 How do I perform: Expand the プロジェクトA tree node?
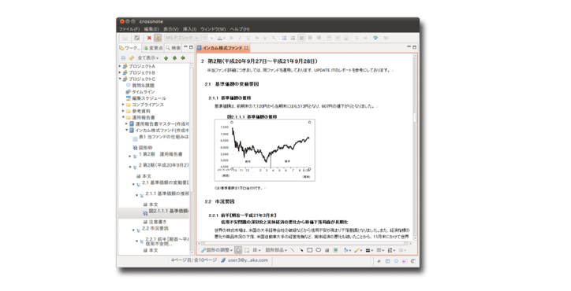tap(120, 66)
